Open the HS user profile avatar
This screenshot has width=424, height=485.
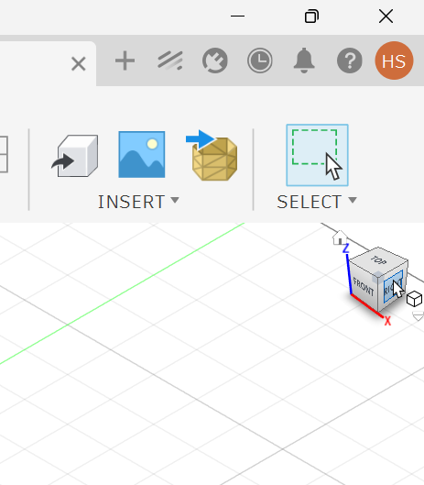(394, 61)
